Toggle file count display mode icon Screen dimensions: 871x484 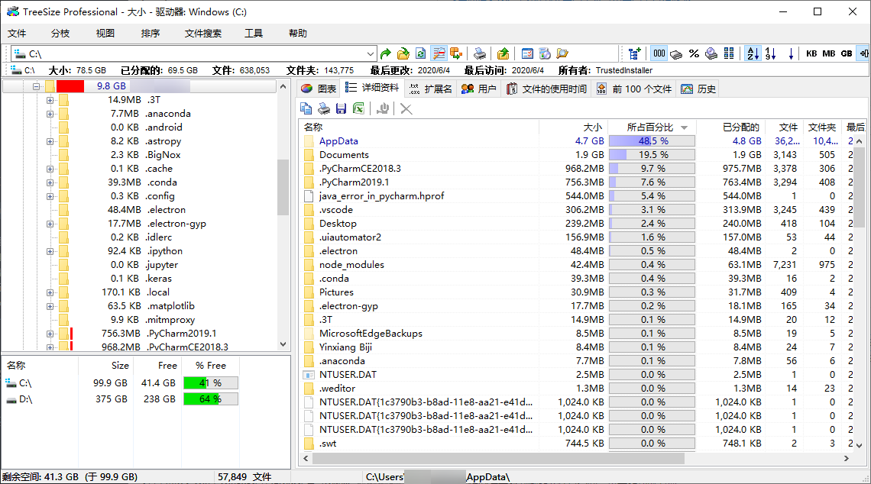[x=711, y=54]
